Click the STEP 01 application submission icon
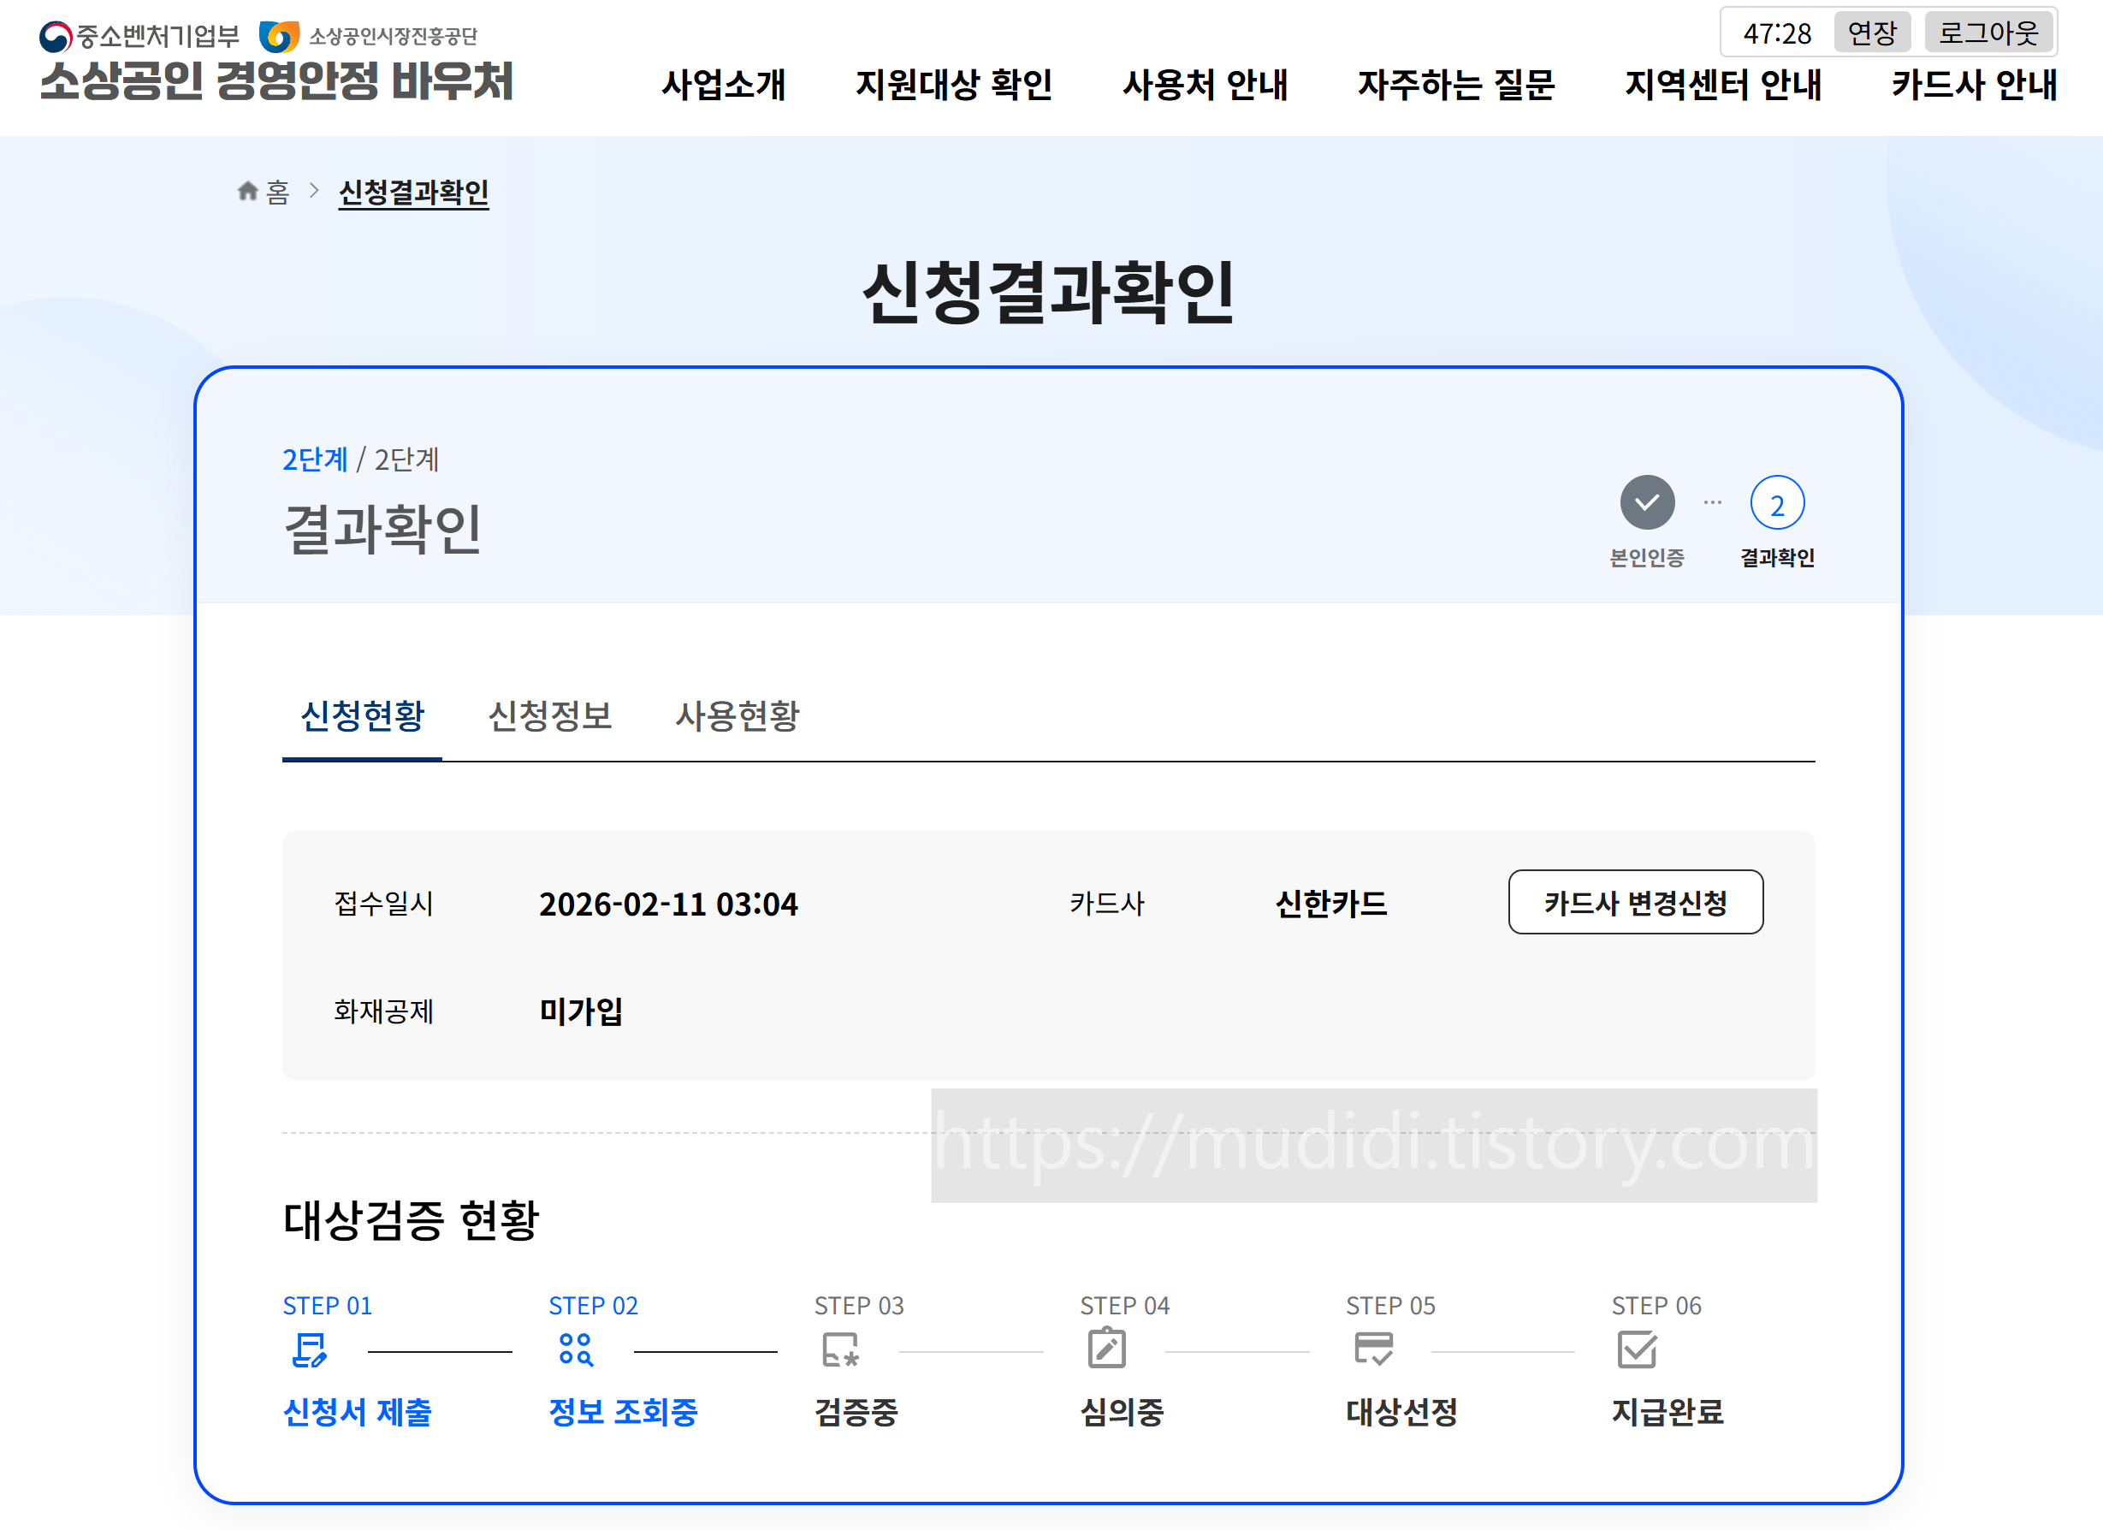 [x=309, y=1350]
